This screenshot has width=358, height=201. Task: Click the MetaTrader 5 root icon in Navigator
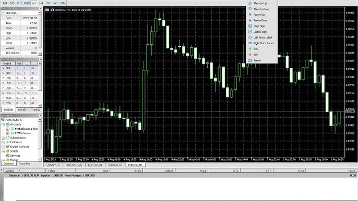(x=3, y=120)
